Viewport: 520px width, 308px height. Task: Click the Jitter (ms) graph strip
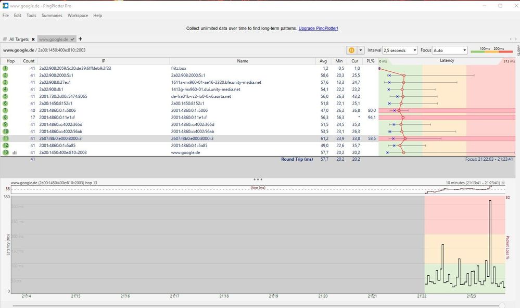[258, 189]
